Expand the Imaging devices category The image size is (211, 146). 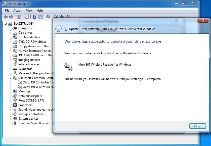point(11,60)
